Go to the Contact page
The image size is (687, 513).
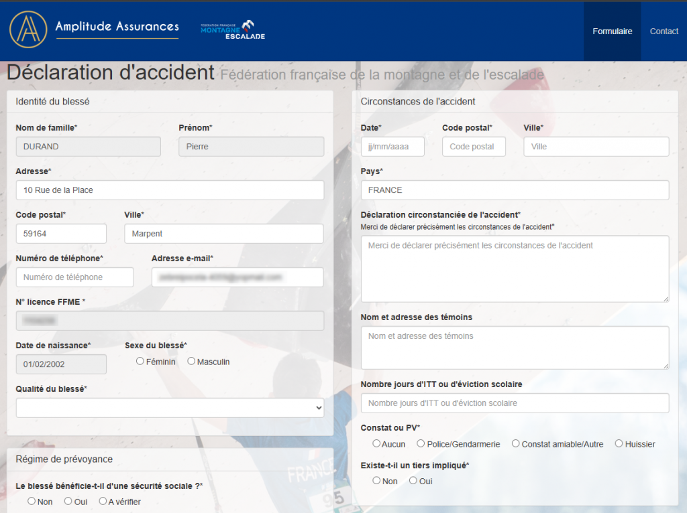coord(664,31)
